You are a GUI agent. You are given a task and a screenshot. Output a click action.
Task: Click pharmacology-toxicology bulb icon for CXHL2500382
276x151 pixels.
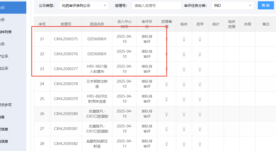coord(167,144)
